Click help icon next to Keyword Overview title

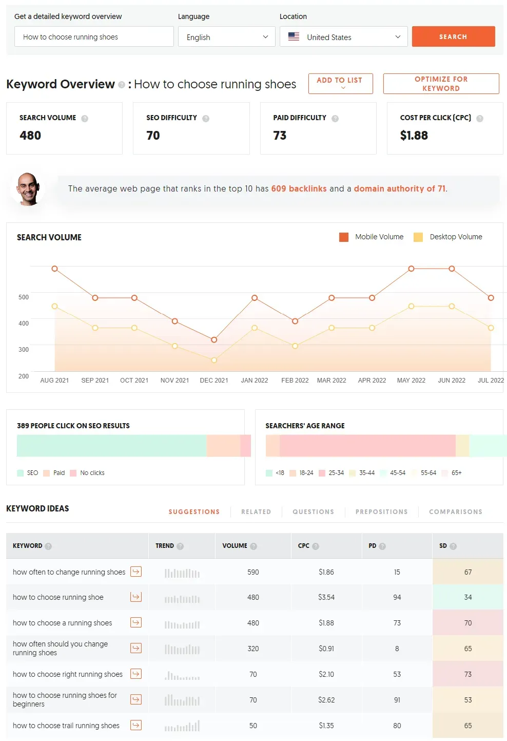pyautogui.click(x=122, y=85)
